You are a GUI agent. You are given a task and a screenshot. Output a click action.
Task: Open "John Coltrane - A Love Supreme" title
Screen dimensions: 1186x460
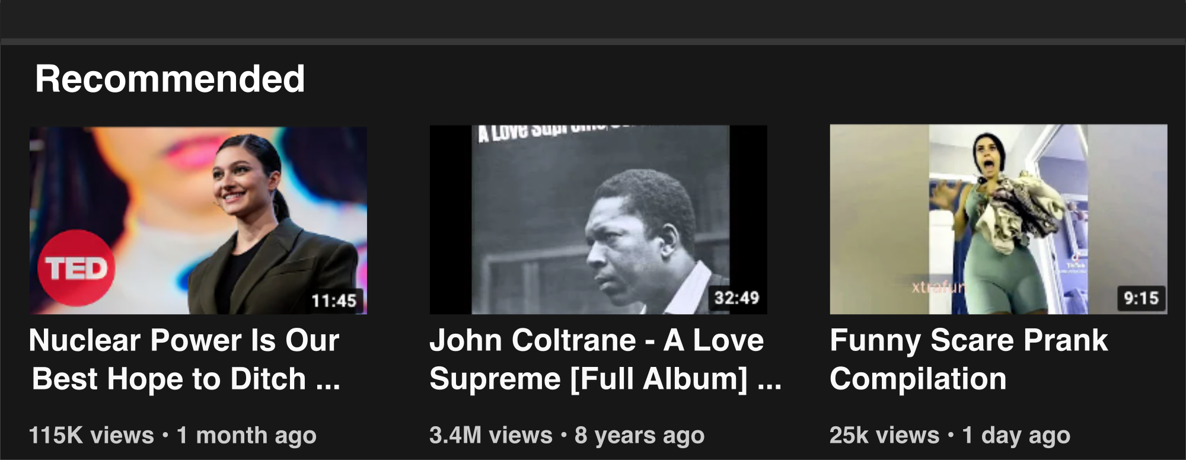pyautogui.click(x=605, y=360)
